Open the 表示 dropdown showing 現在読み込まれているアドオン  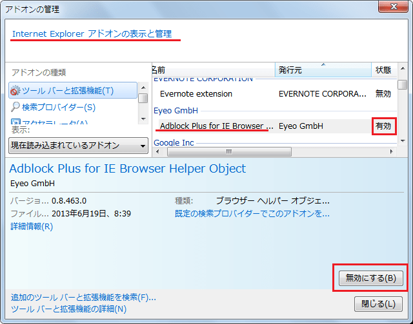pyautogui.click(x=79, y=146)
